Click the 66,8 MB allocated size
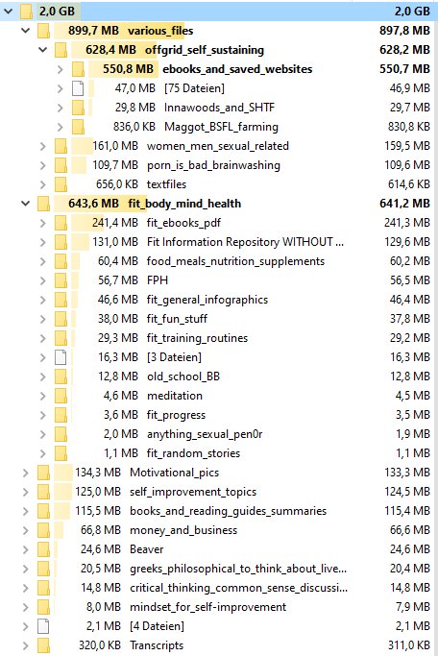438x656 pixels. pyautogui.click(x=101, y=530)
